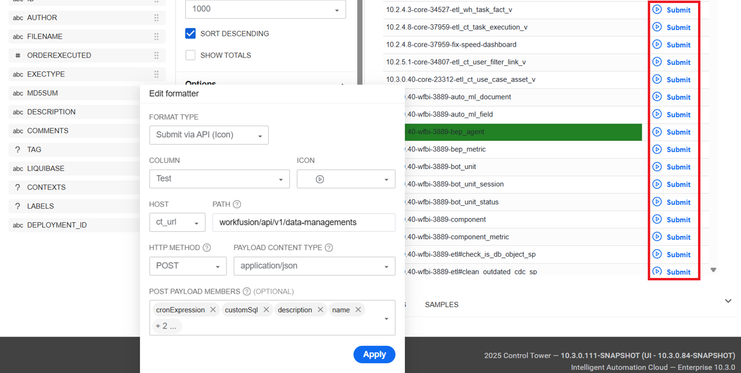741x373 pixels.
Task: Click Submit play icon for check_is_db_object_sp row
Action: click(657, 254)
